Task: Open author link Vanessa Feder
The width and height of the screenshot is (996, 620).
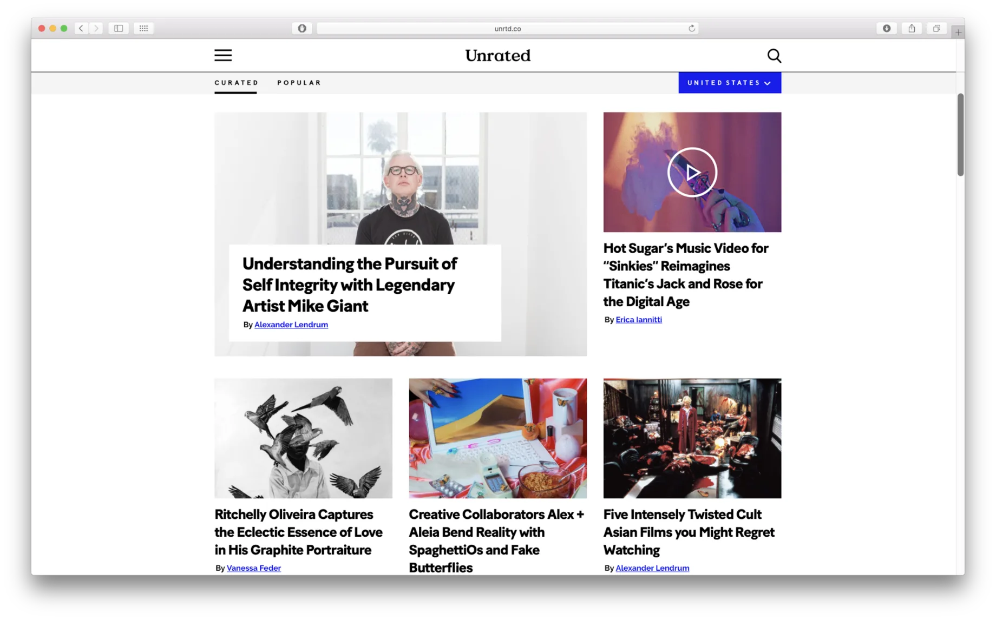Action: coord(253,568)
